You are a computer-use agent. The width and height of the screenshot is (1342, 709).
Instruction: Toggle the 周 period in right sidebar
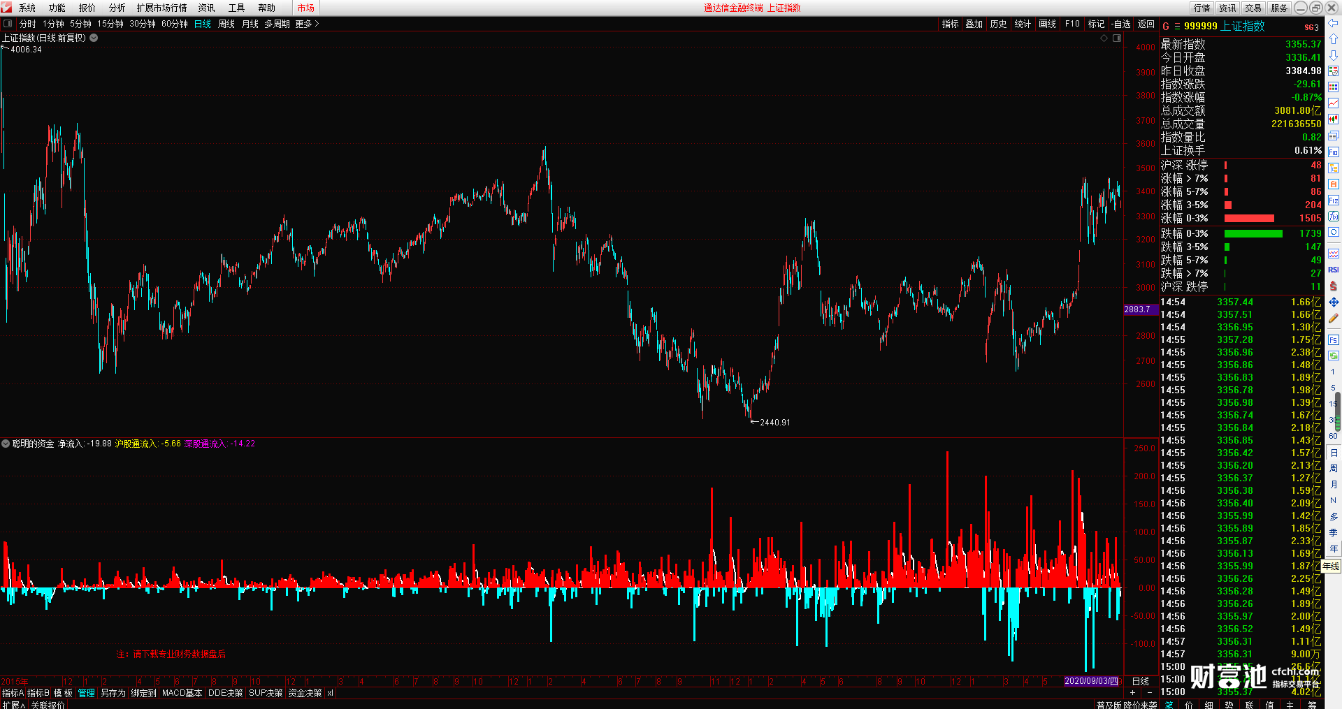click(x=1334, y=469)
